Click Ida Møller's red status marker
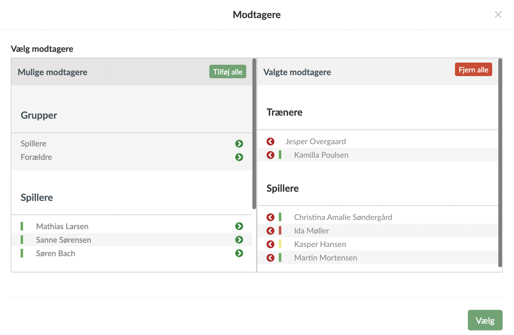This screenshot has height=335, width=514. point(280,231)
